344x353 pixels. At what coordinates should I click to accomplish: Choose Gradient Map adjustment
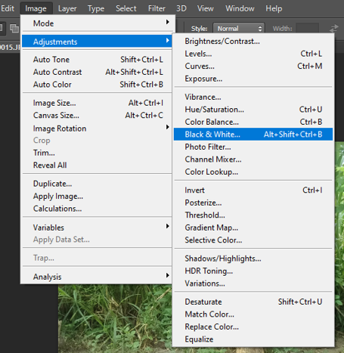click(253, 228)
